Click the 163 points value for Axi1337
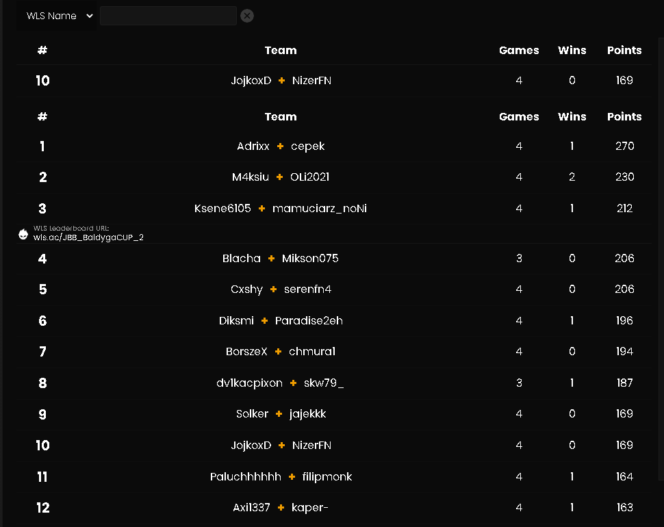 point(624,508)
